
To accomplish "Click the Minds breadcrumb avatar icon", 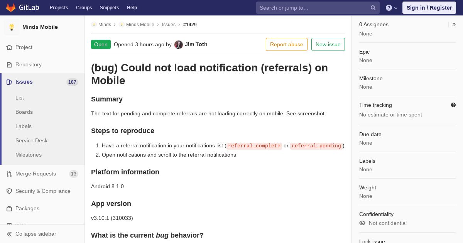I will point(94,24).
